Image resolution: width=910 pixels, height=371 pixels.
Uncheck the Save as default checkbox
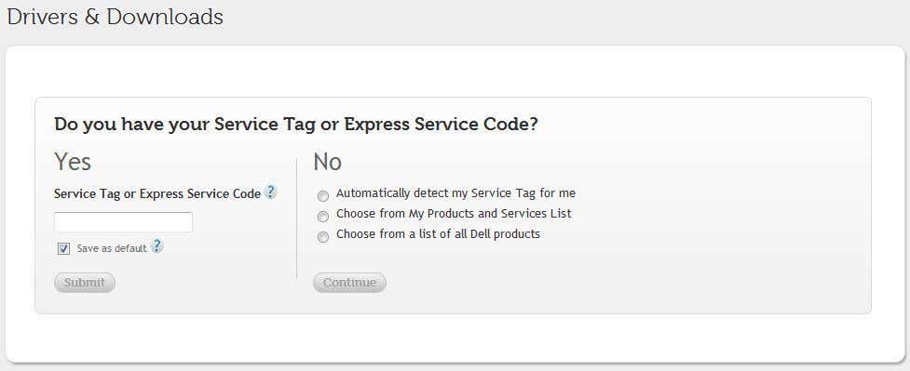(64, 248)
